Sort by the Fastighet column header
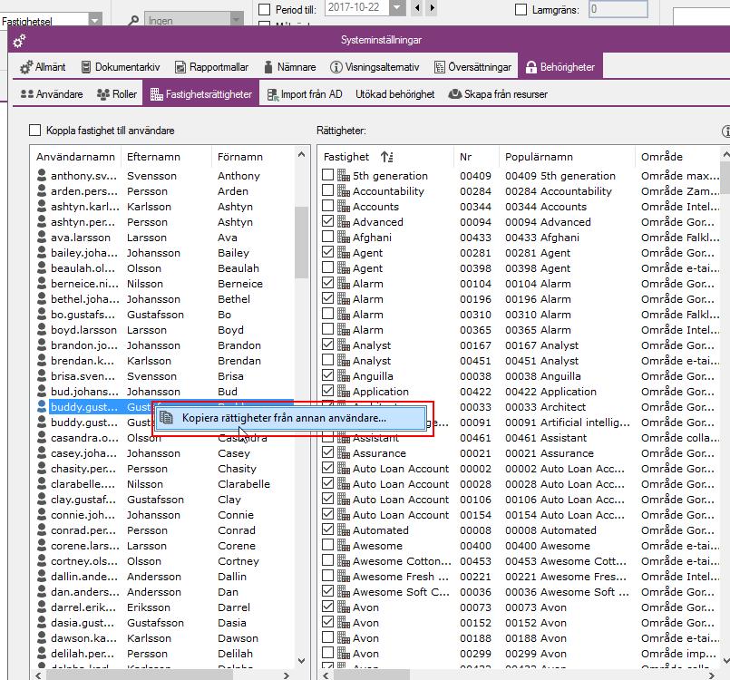 385,157
